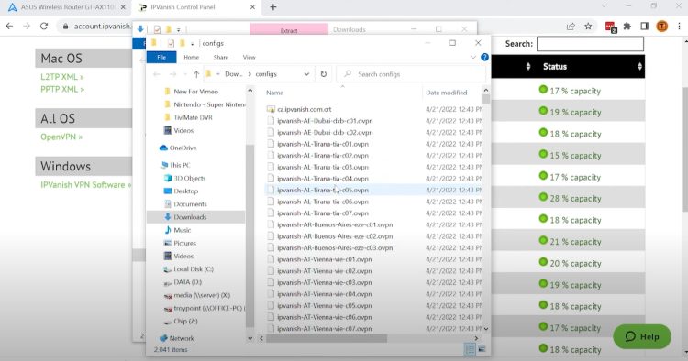Click the browser back arrow
This screenshot has width=688, height=361.
click(9, 27)
